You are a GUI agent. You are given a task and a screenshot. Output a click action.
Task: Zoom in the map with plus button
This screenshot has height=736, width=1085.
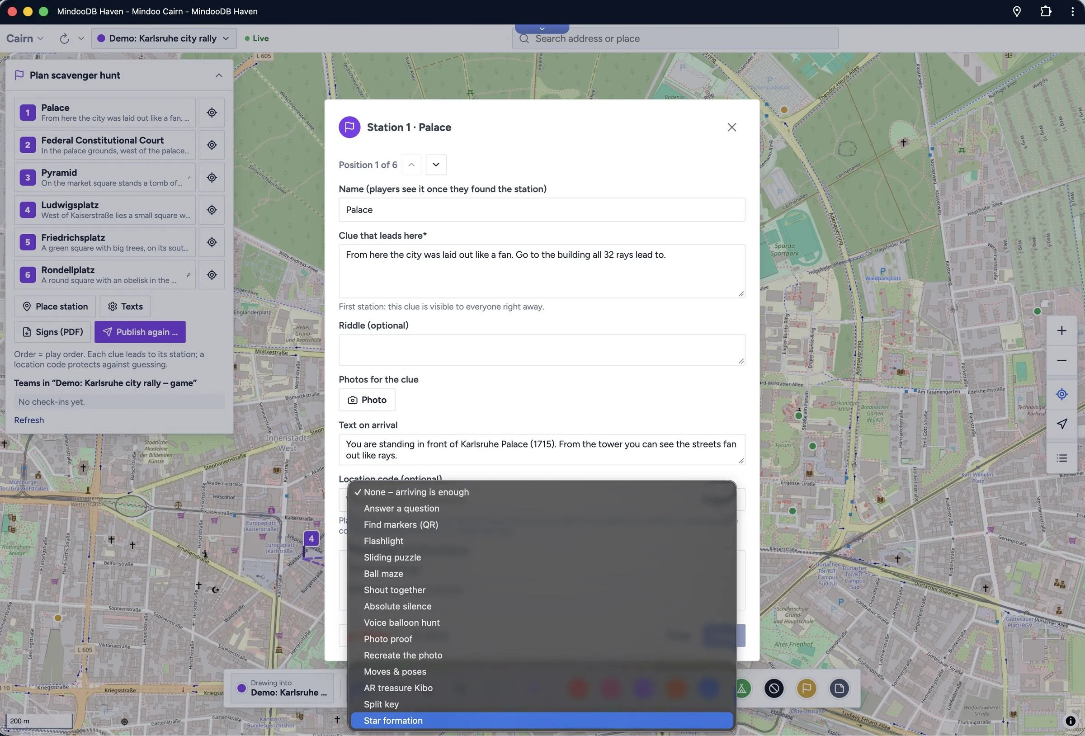click(1061, 330)
